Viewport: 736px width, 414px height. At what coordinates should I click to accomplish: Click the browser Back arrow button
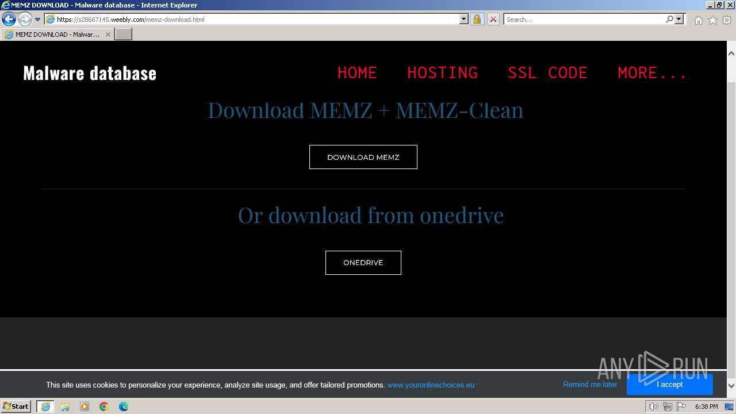tap(9, 19)
